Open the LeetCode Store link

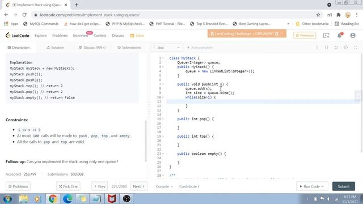(137, 35)
